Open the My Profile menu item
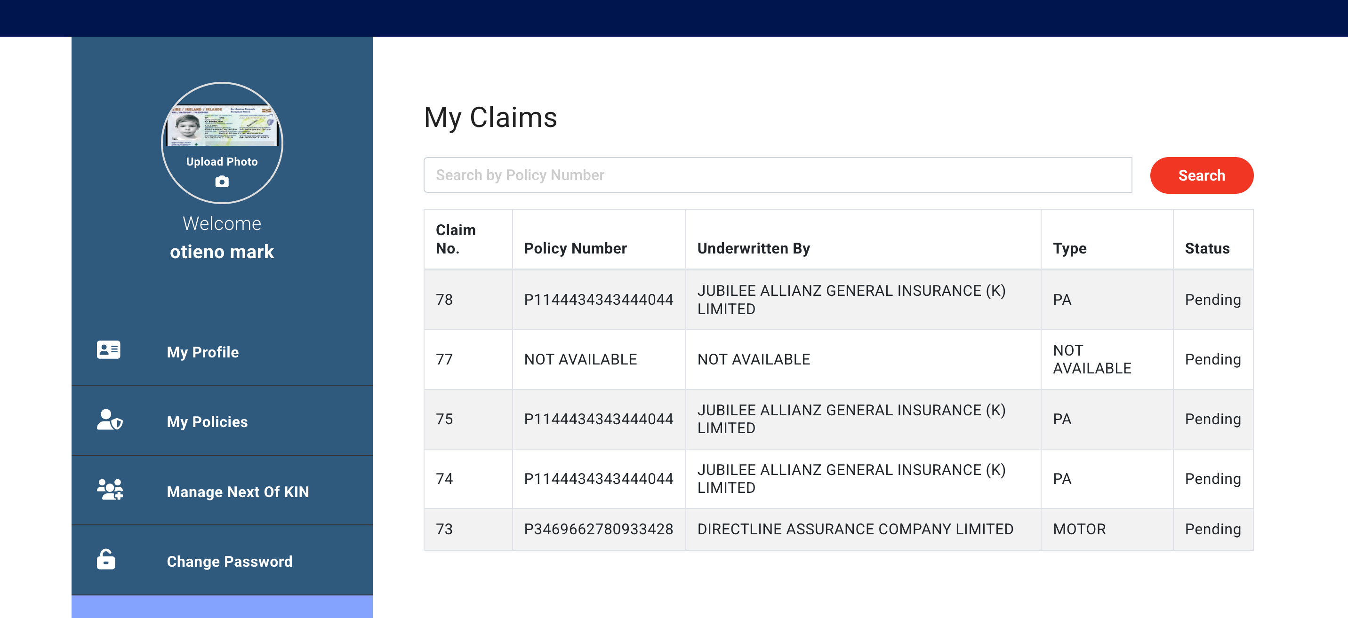 [202, 352]
